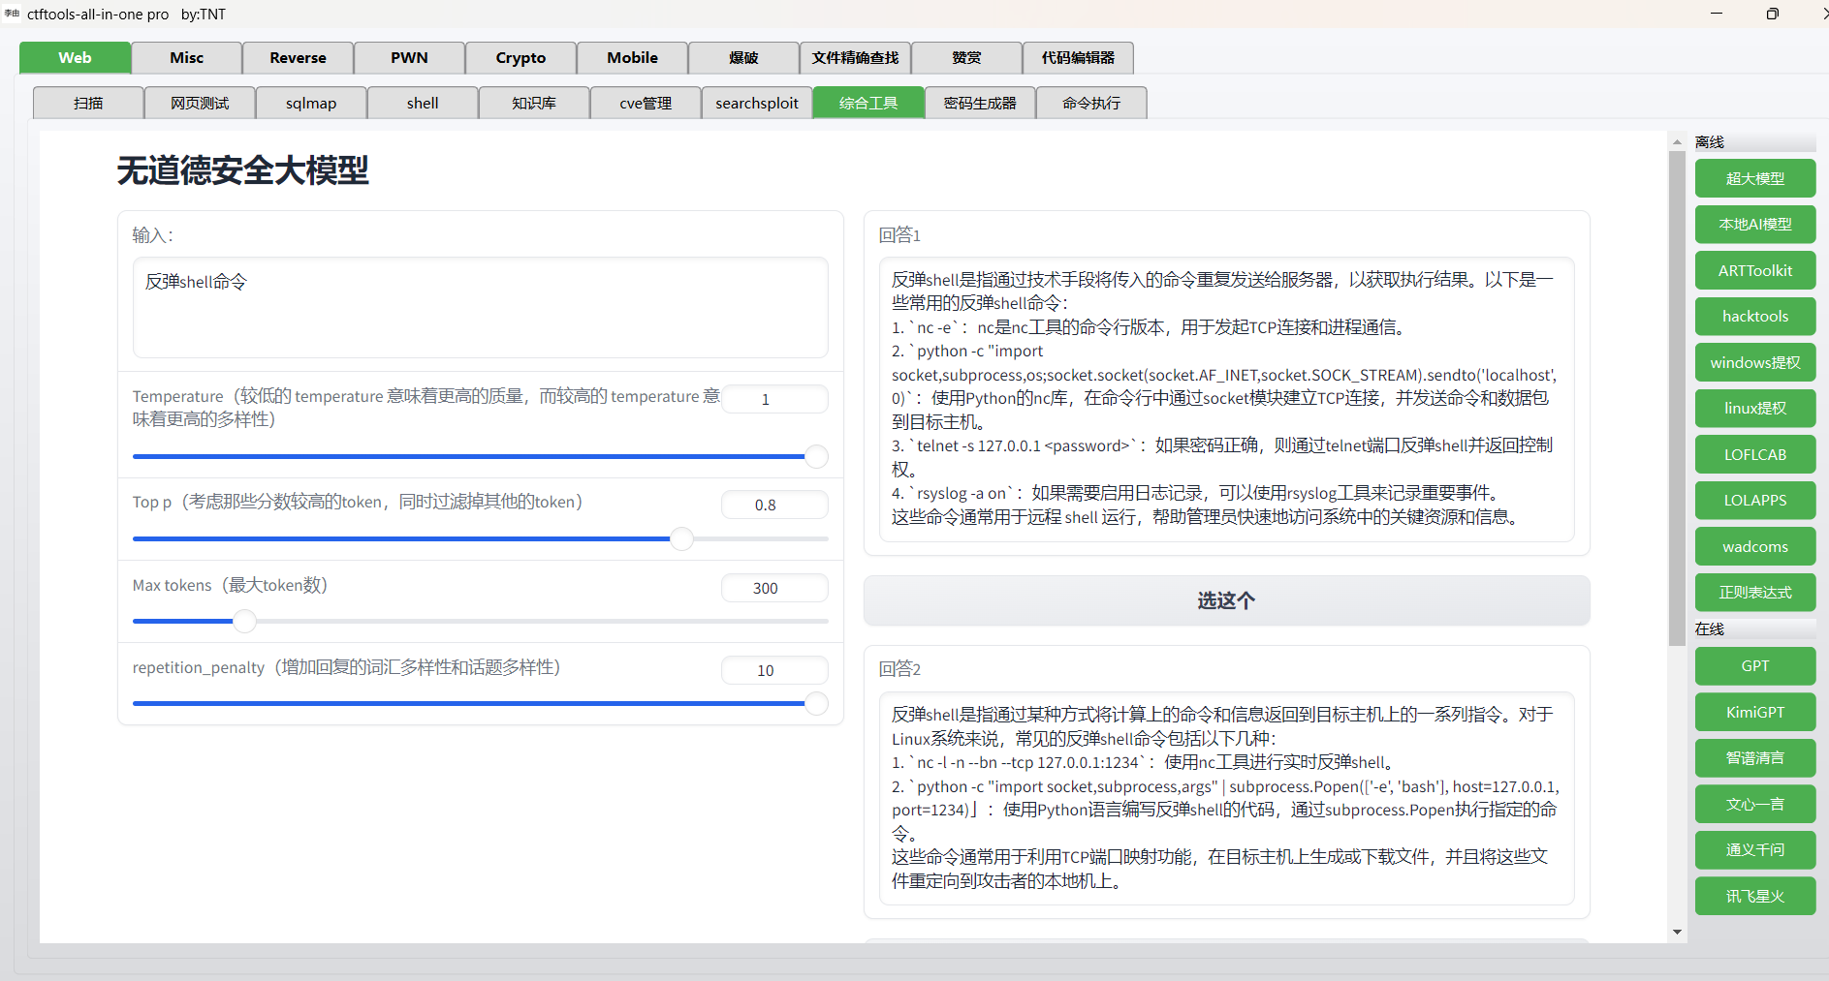
Task: Launch the 超大模型 offline model
Action: click(x=1754, y=178)
